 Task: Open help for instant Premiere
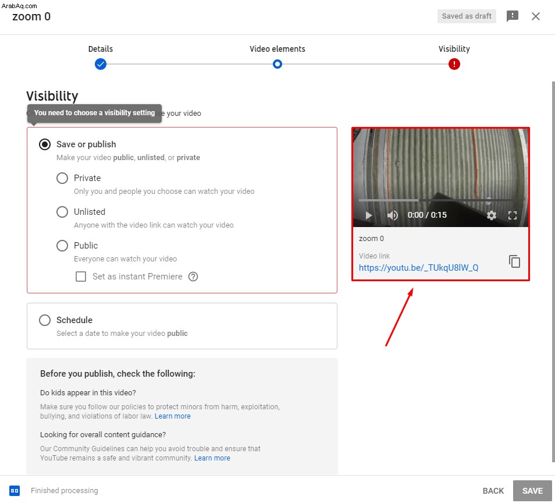tap(193, 277)
